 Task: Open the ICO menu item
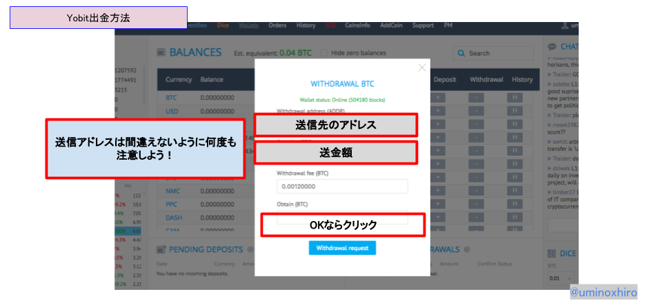coord(330,25)
